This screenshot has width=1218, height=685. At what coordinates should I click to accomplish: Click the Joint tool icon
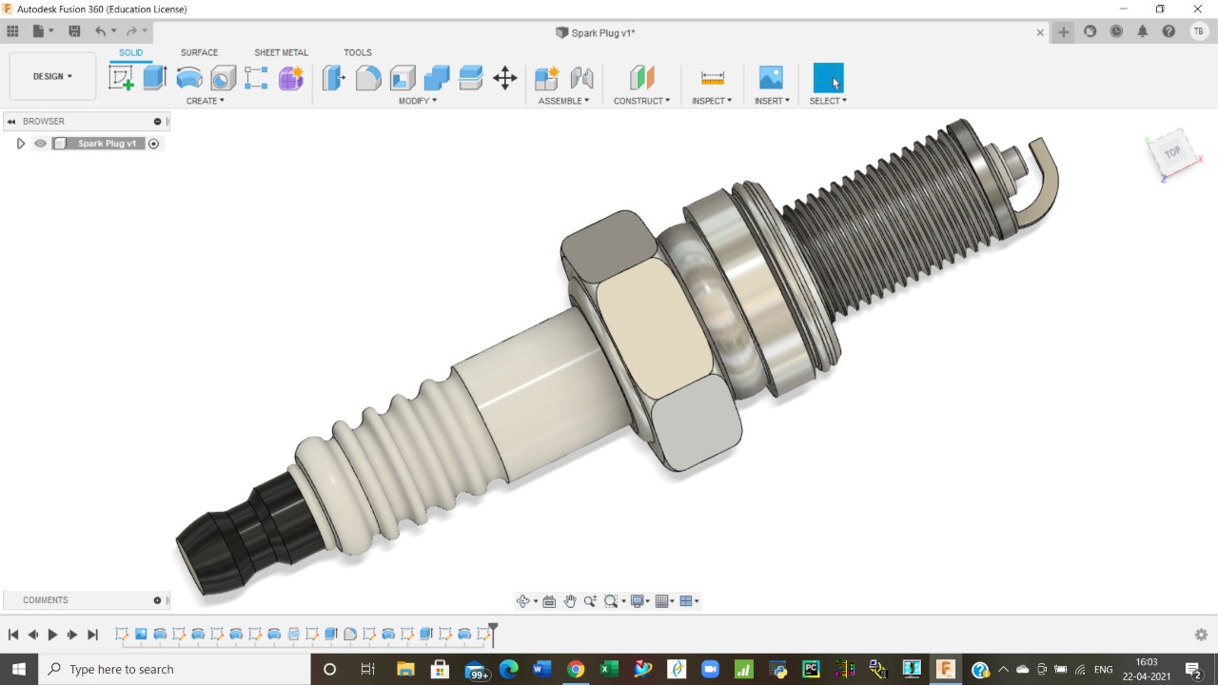581,78
